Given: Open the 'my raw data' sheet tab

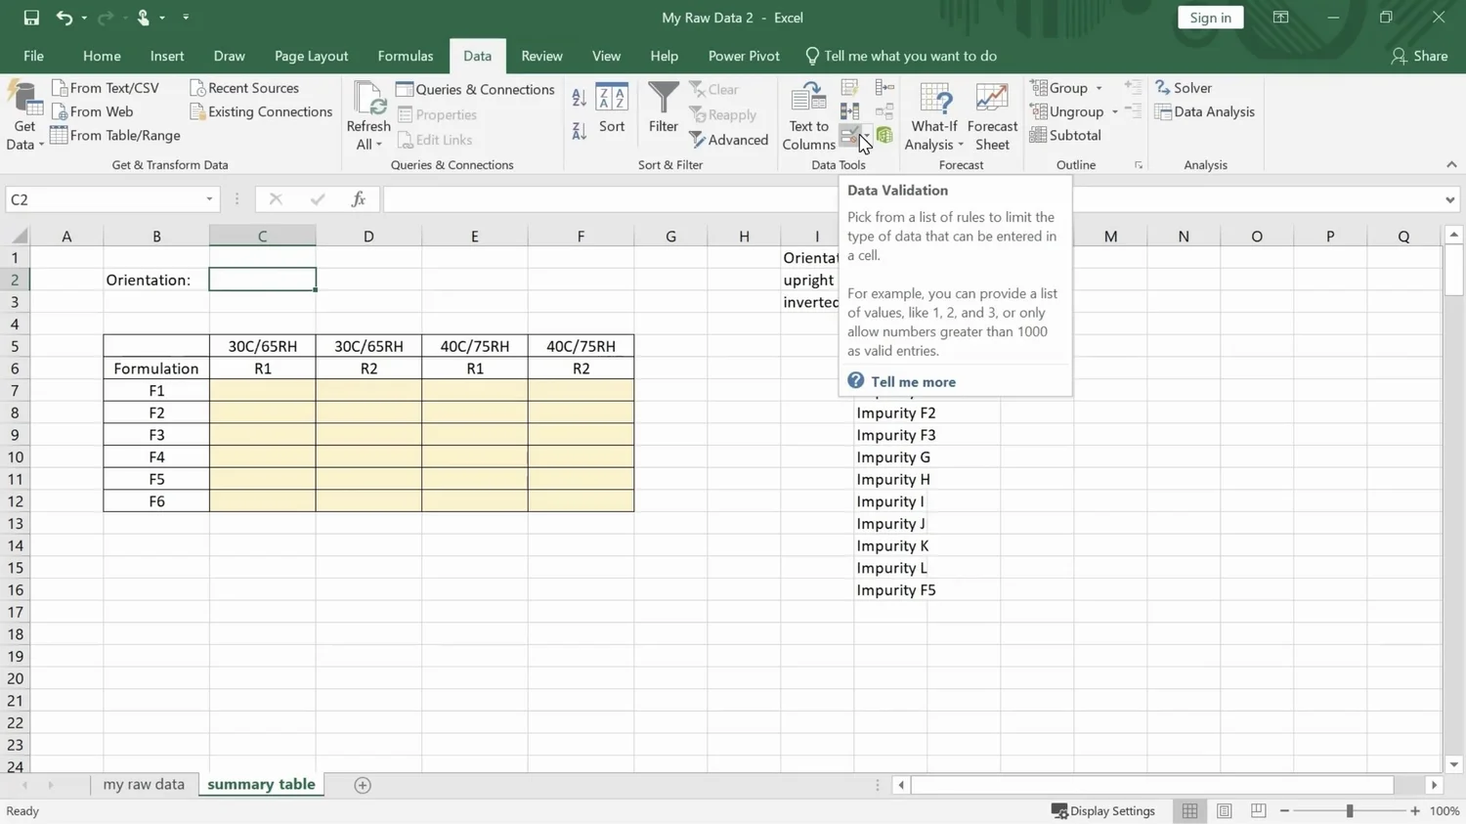Looking at the screenshot, I should tap(143, 784).
